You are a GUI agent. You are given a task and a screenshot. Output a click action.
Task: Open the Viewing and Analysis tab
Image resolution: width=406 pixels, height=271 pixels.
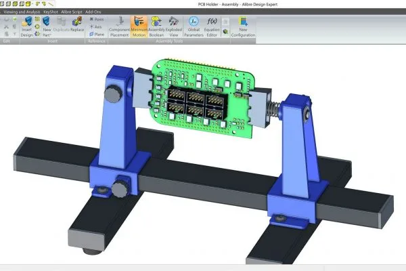pyautogui.click(x=22, y=12)
